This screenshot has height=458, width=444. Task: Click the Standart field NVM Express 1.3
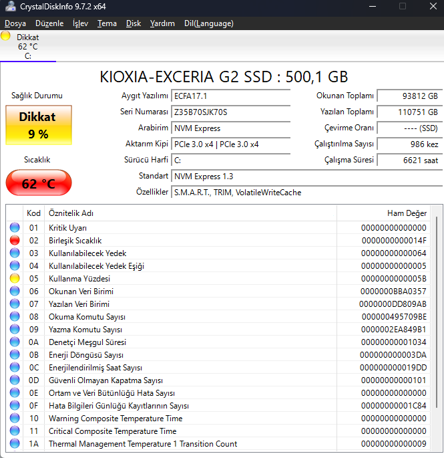pyautogui.click(x=307, y=177)
